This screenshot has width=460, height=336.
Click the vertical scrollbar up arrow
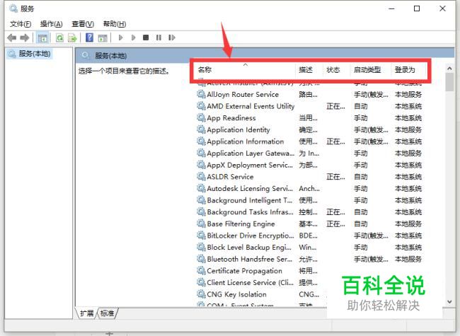(x=449, y=69)
